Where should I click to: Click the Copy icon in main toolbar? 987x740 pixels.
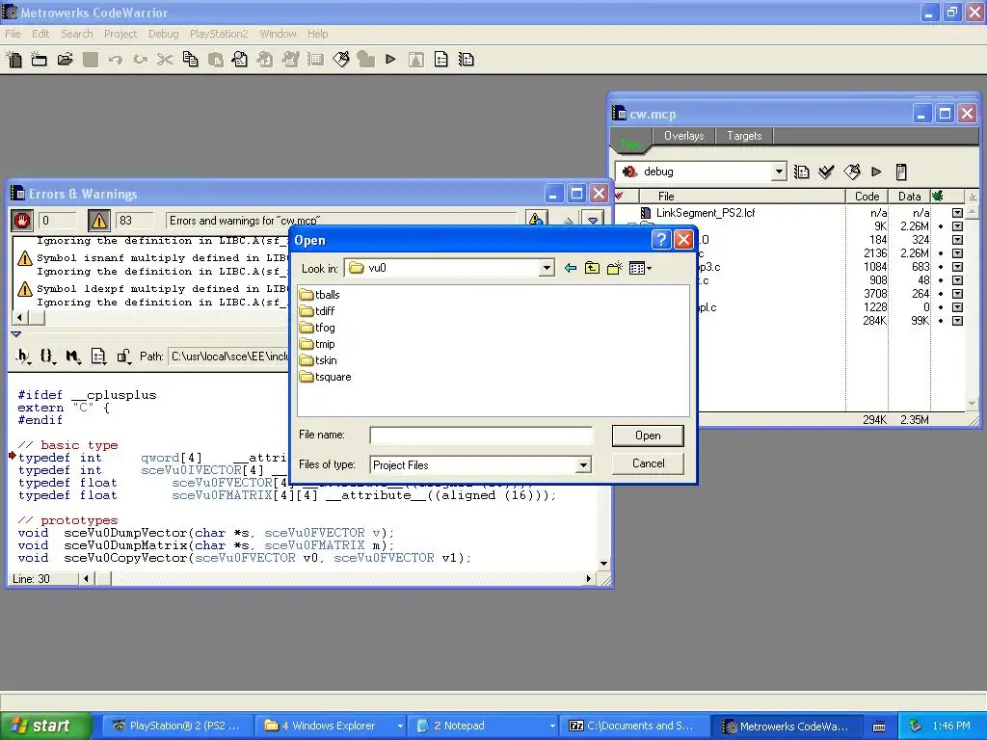coord(190,60)
